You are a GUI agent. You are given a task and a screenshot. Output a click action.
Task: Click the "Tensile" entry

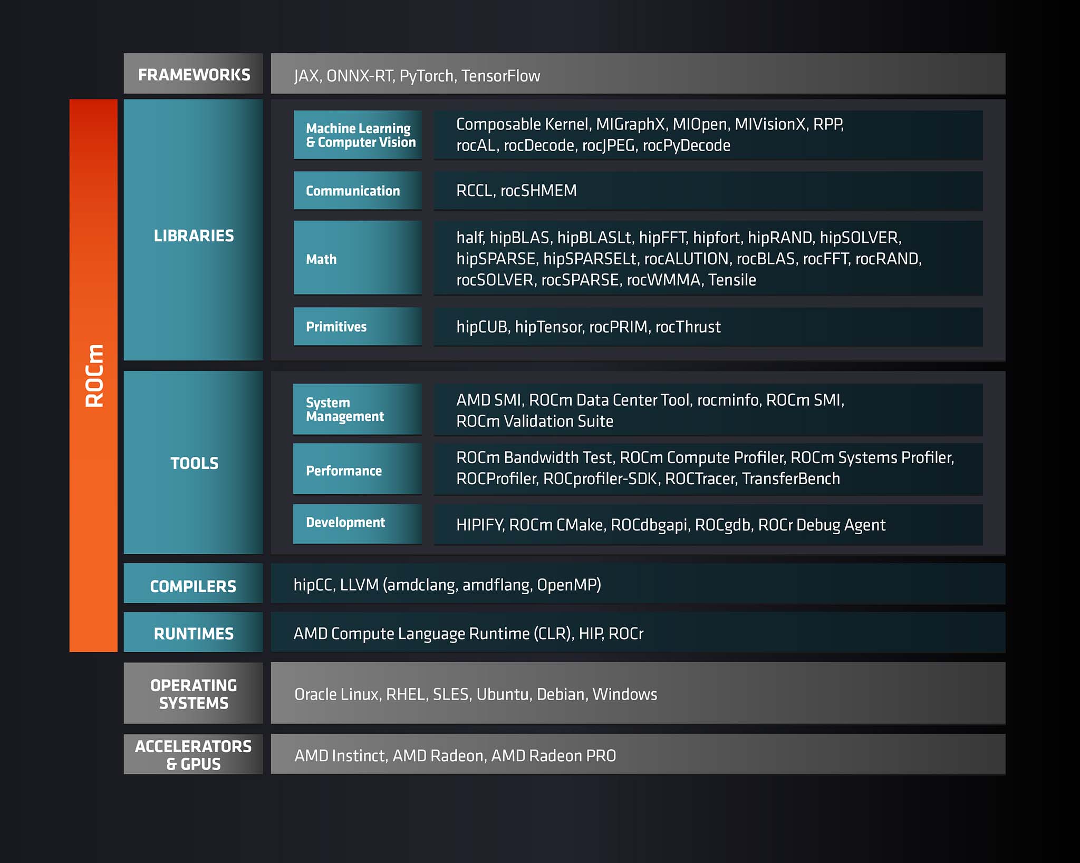coord(732,280)
